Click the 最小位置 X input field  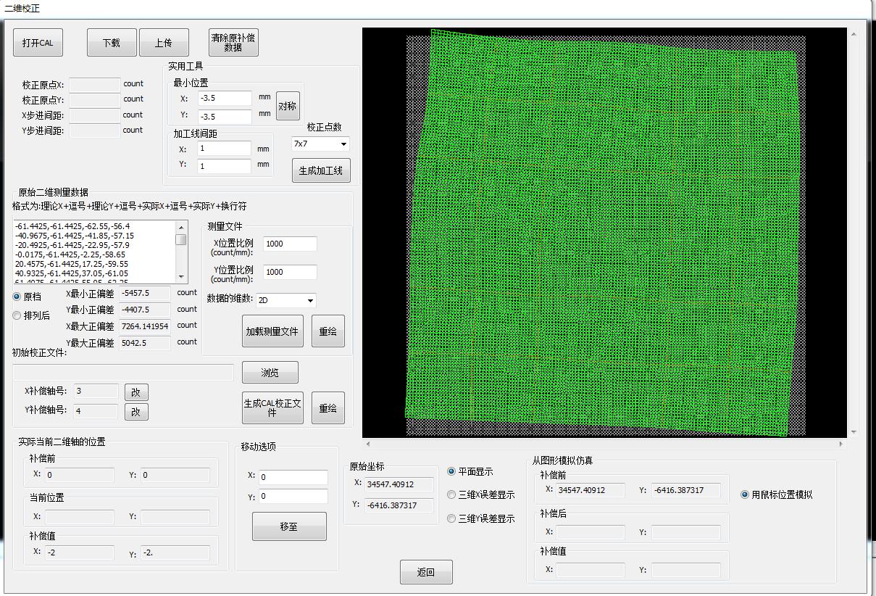(x=225, y=98)
